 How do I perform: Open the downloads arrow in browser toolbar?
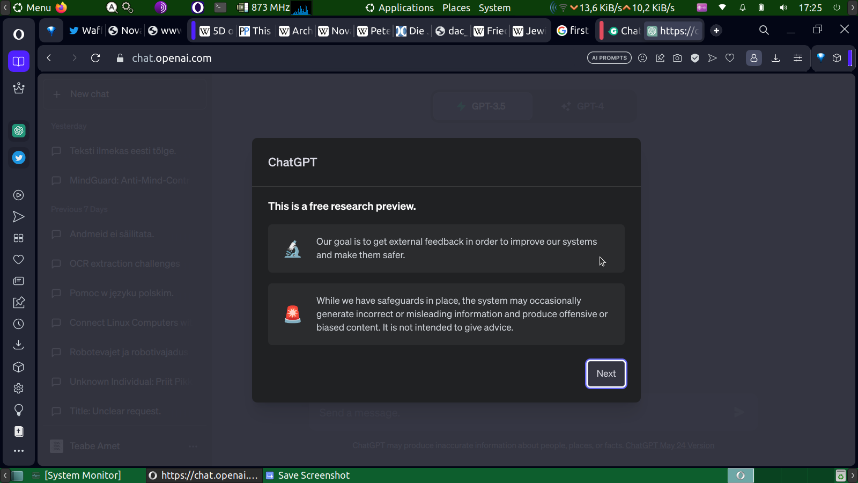click(x=775, y=58)
